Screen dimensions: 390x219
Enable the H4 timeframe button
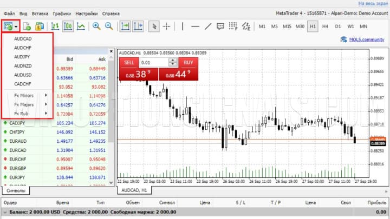[x=325, y=26]
